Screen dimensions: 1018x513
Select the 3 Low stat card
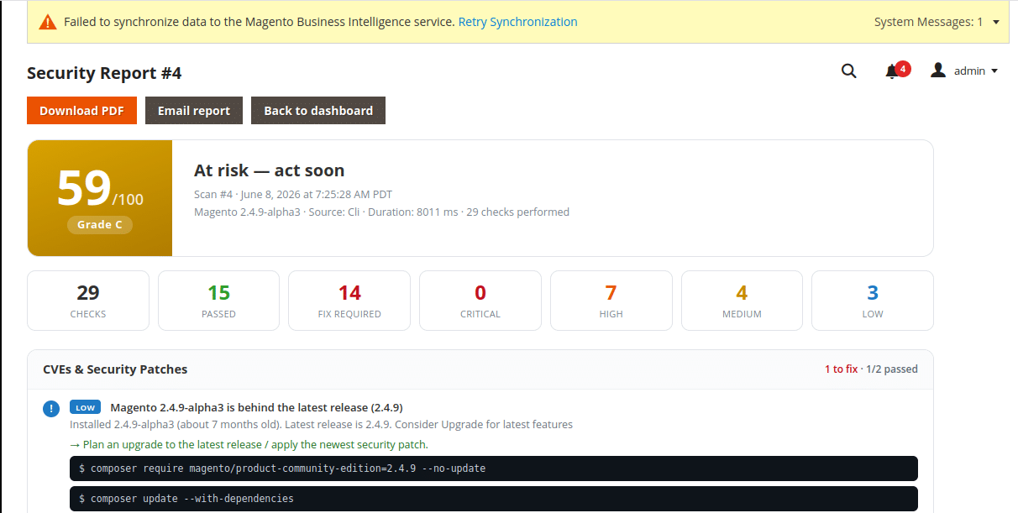[x=873, y=301]
